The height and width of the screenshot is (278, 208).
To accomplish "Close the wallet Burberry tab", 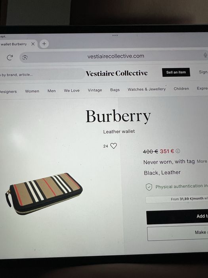I will [33, 44].
